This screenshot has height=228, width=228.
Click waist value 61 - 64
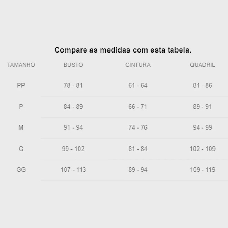[x=138, y=85]
